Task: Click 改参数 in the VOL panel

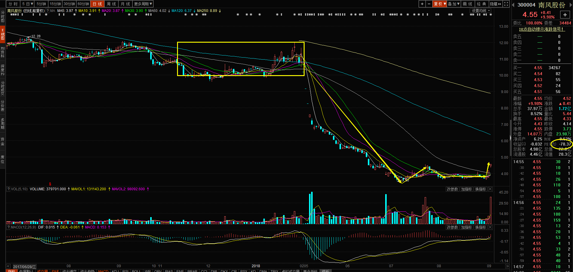Action: [452, 189]
